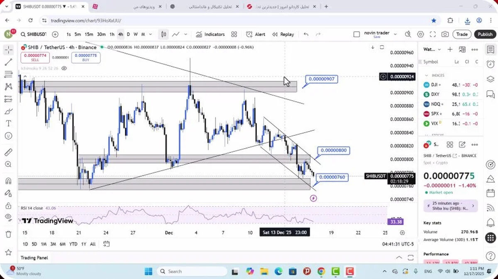This screenshot has height=279, width=498.
Task: Open the SHIBUSDT symbol search
Action: pyautogui.click(x=34, y=34)
